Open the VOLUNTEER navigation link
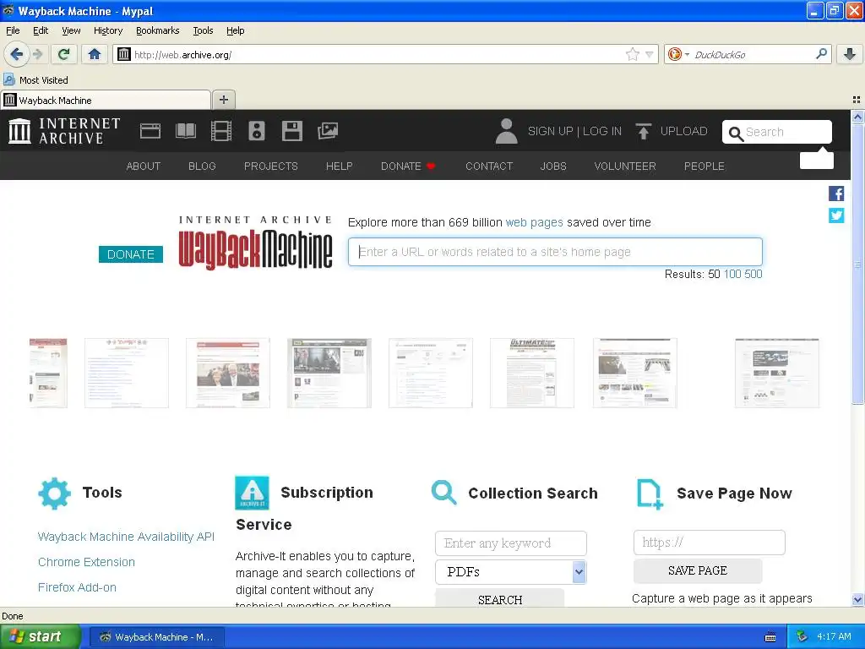865x649 pixels. tap(625, 166)
